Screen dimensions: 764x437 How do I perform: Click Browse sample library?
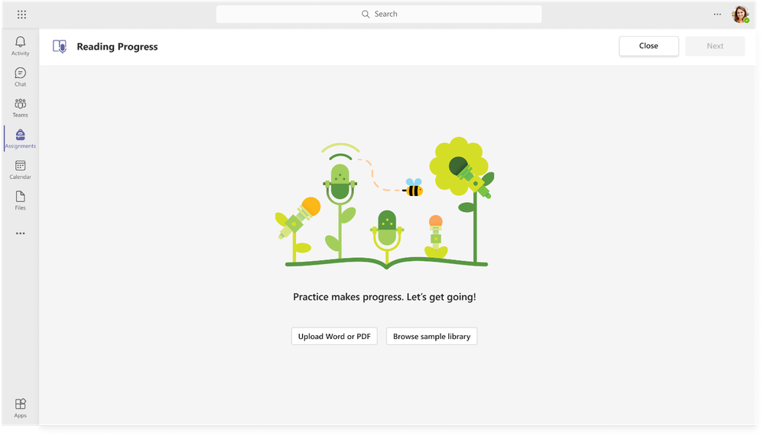point(431,336)
